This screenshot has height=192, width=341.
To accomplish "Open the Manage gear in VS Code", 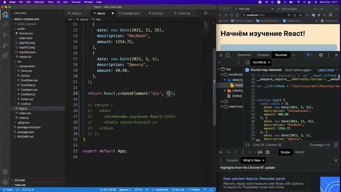I will tap(5, 181).
